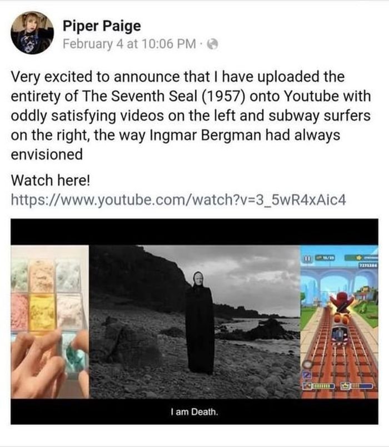Click the Subway Surfers gameplay panel
The height and width of the screenshot is (447, 389).
(339, 322)
